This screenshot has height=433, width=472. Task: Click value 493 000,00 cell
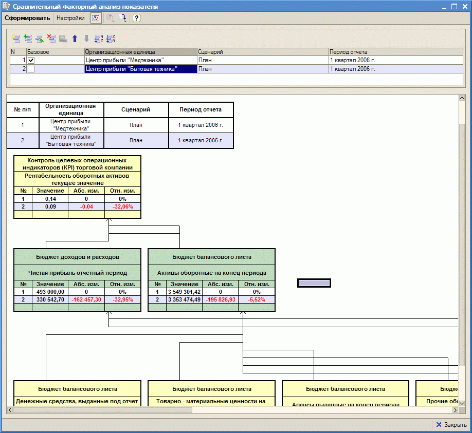coord(50,292)
